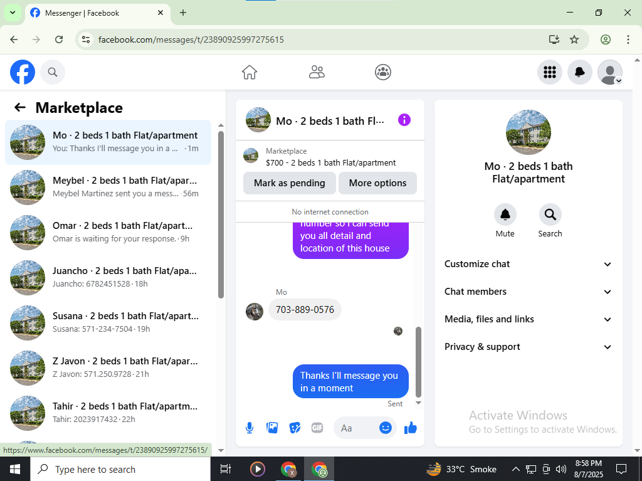The height and width of the screenshot is (481, 642).
Task: Mute conversation with the bell icon
Action: 505,214
